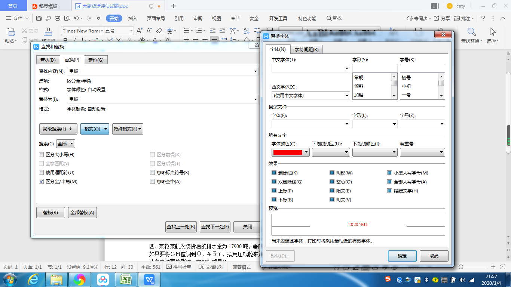Viewport: 511px width, 287px height.
Task: Toggle the 忽略空格(A) checkbox
Action: (x=153, y=182)
